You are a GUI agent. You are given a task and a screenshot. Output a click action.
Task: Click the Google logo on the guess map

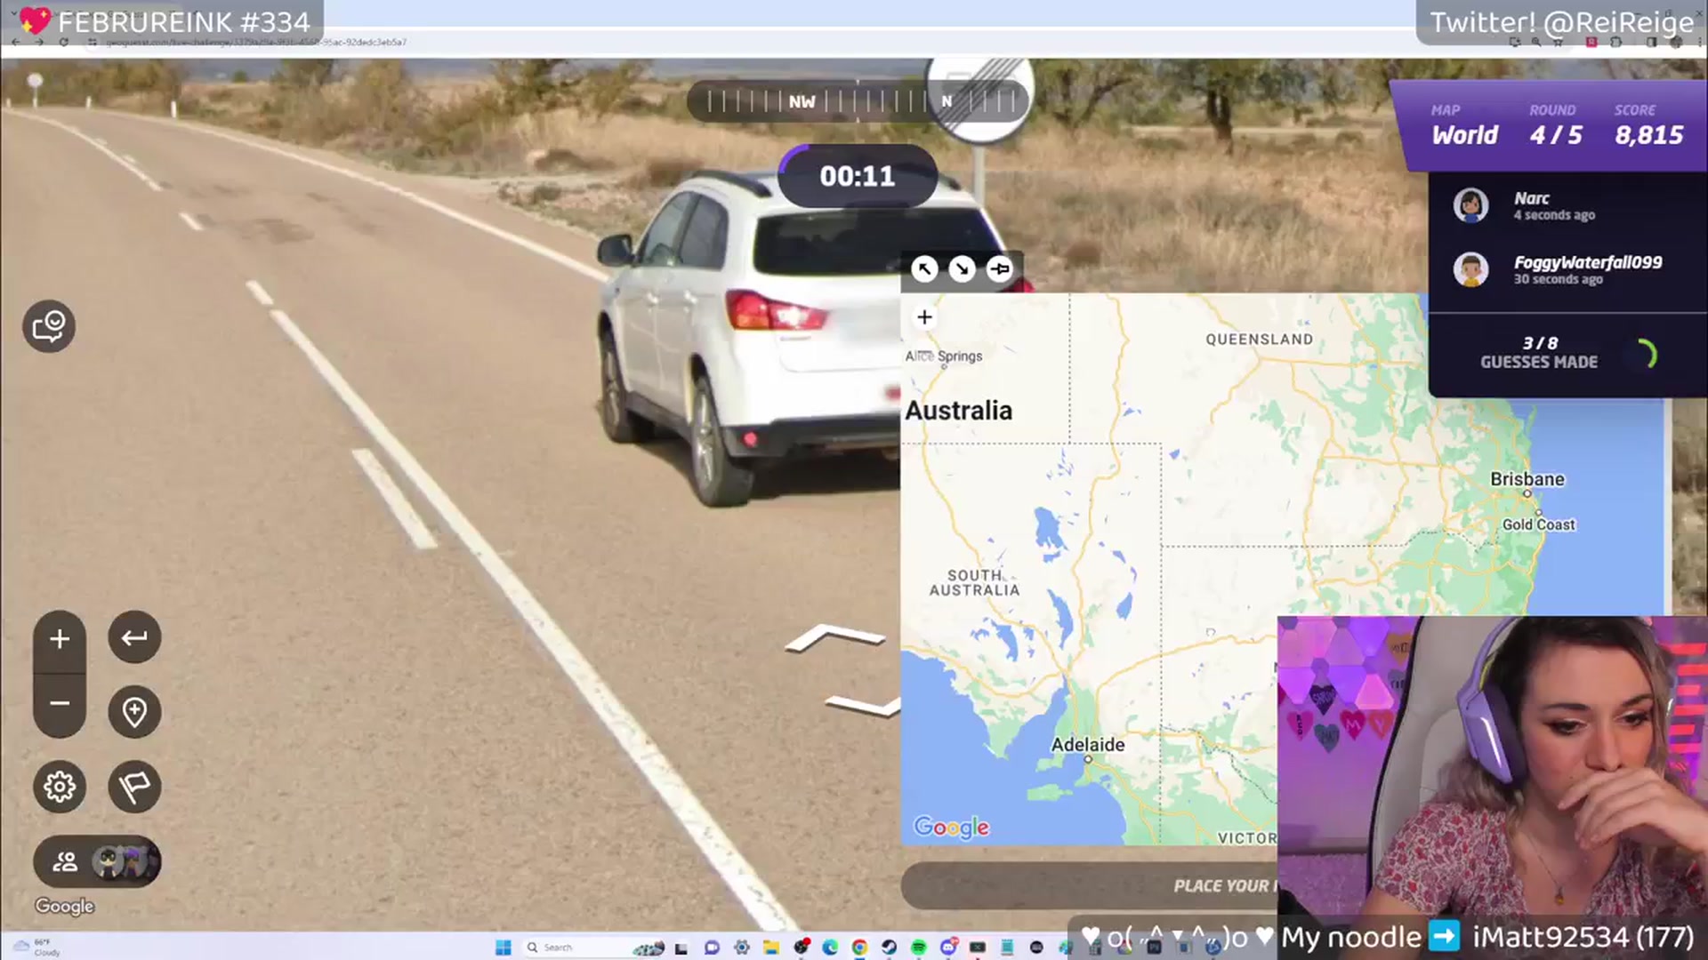click(x=952, y=828)
